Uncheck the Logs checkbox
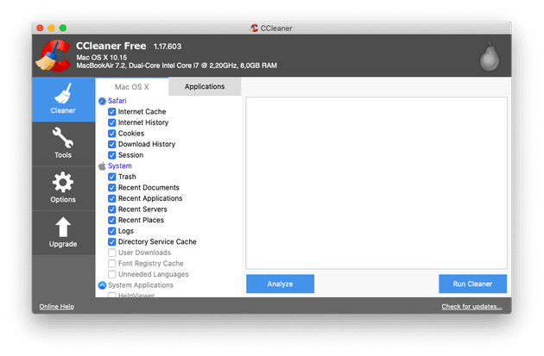544x356 pixels. coord(111,231)
